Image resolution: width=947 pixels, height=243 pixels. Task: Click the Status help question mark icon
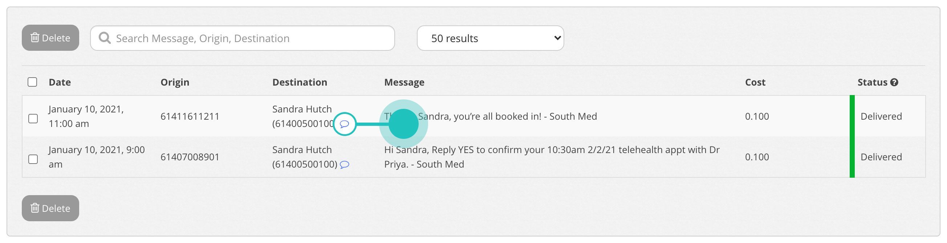[894, 82]
